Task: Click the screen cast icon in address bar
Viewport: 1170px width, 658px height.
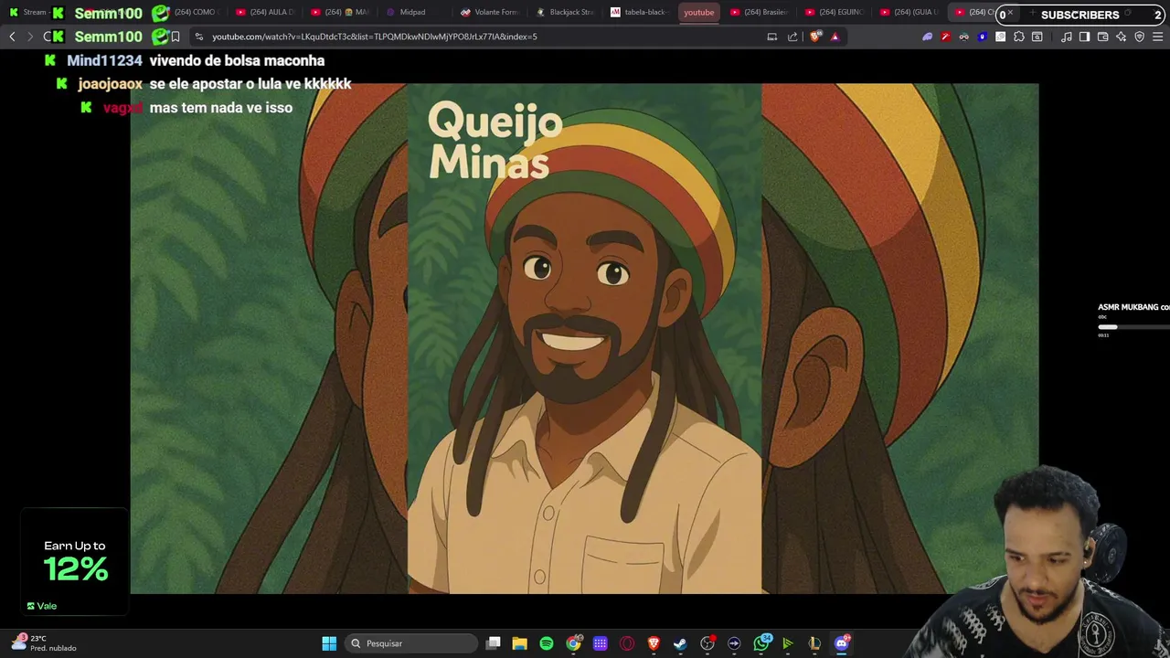Action: pos(772,37)
